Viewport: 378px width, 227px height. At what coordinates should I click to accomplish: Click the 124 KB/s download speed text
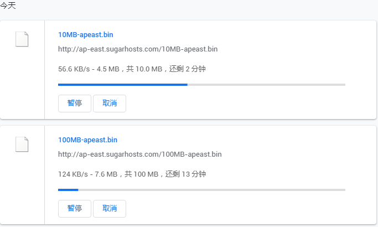click(71, 174)
